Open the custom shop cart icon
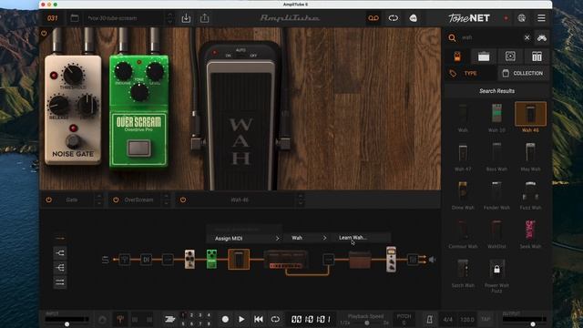583x328 pixels. click(x=542, y=38)
